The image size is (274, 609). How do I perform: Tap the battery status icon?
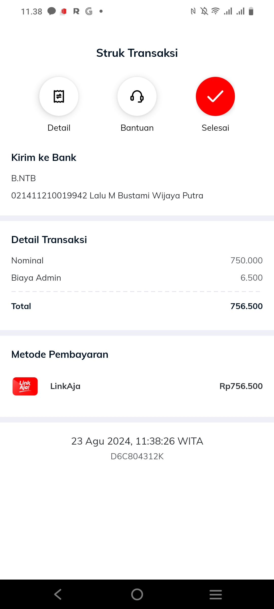coord(251,11)
